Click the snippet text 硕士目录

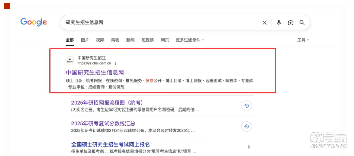coord(74,81)
